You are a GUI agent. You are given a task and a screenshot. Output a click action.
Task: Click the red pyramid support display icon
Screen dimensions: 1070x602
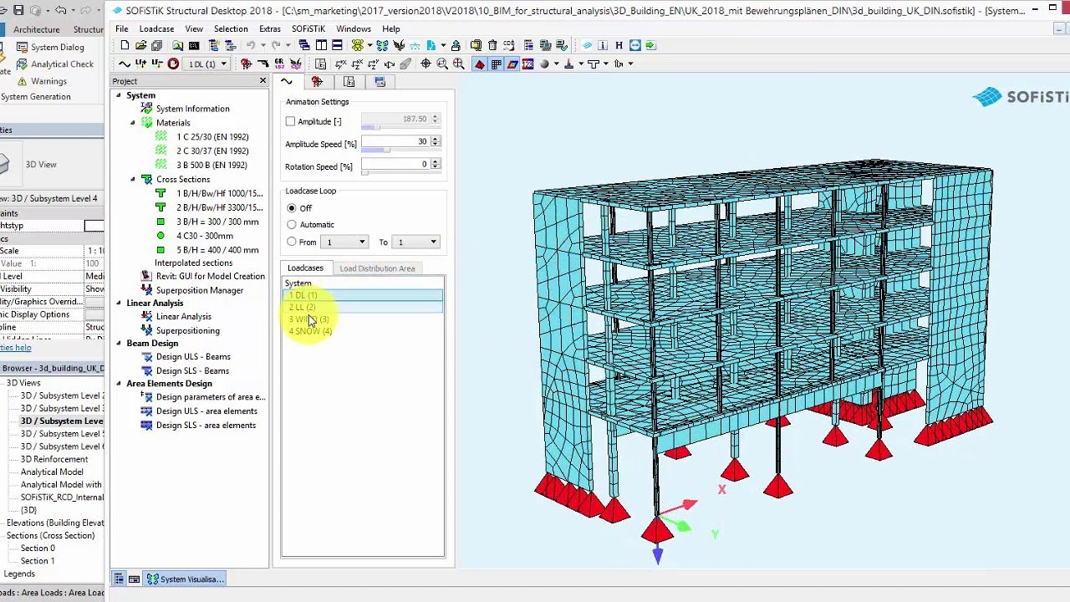pyautogui.click(x=480, y=64)
